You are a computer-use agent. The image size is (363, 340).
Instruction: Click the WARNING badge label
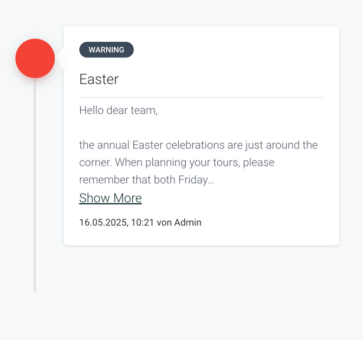click(x=107, y=49)
